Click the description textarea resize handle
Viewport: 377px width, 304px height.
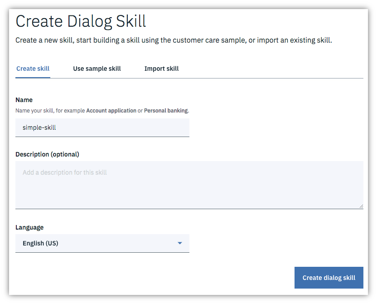[x=361, y=206]
